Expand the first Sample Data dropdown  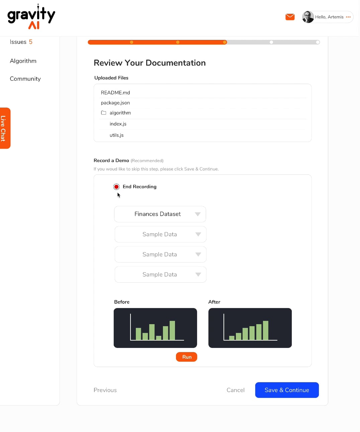click(161, 234)
